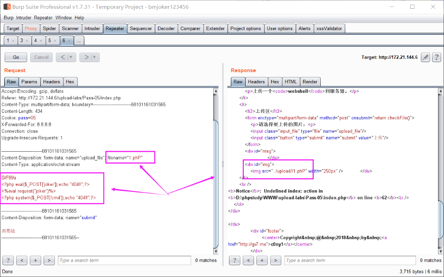Switch to the Scanner tab
The width and height of the screenshot is (444, 277).
tap(70, 29)
